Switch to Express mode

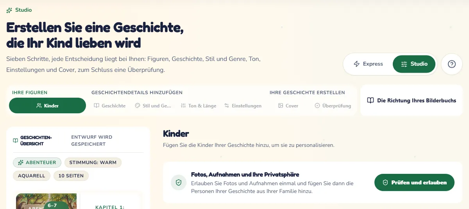tap(368, 64)
